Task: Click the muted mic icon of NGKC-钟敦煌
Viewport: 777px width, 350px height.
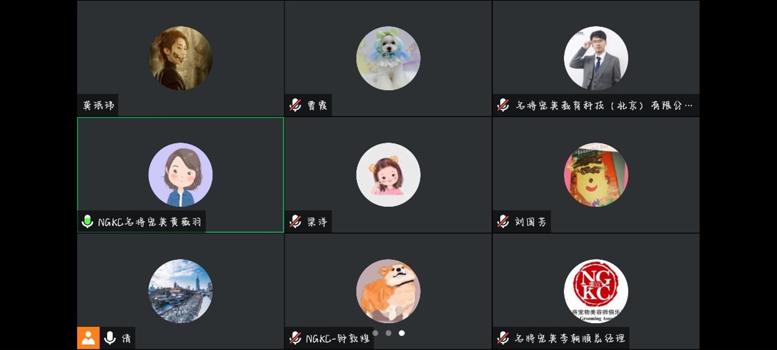Action: click(x=295, y=338)
